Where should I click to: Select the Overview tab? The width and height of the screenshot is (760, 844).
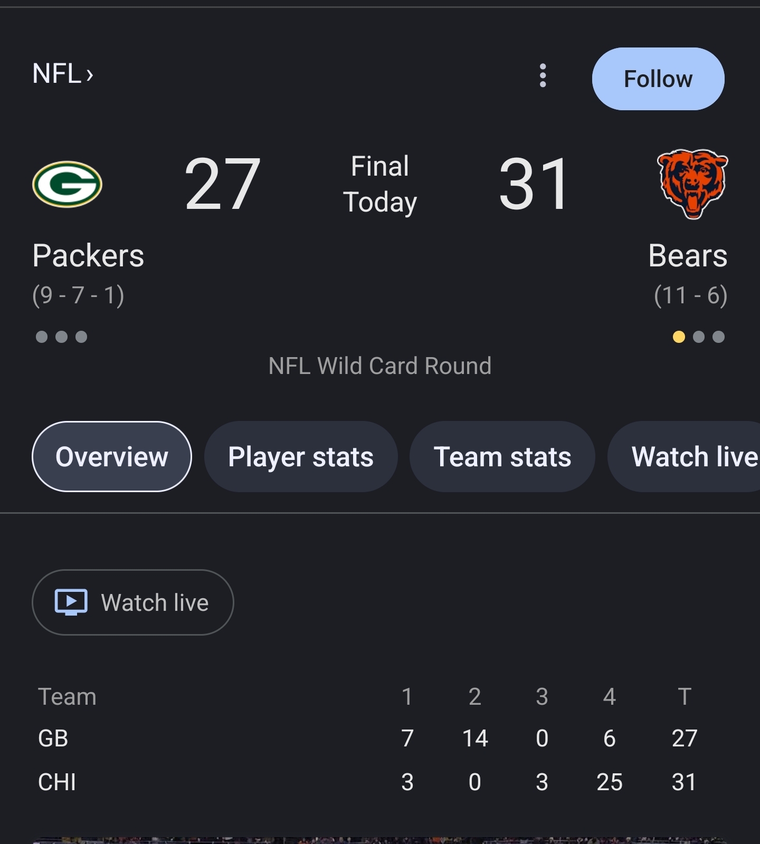[112, 456]
